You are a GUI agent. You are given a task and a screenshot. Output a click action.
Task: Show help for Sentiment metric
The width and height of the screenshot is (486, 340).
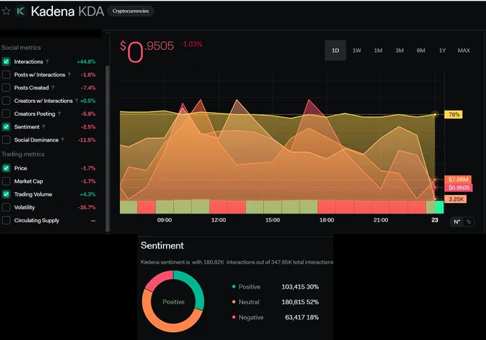tap(44, 126)
